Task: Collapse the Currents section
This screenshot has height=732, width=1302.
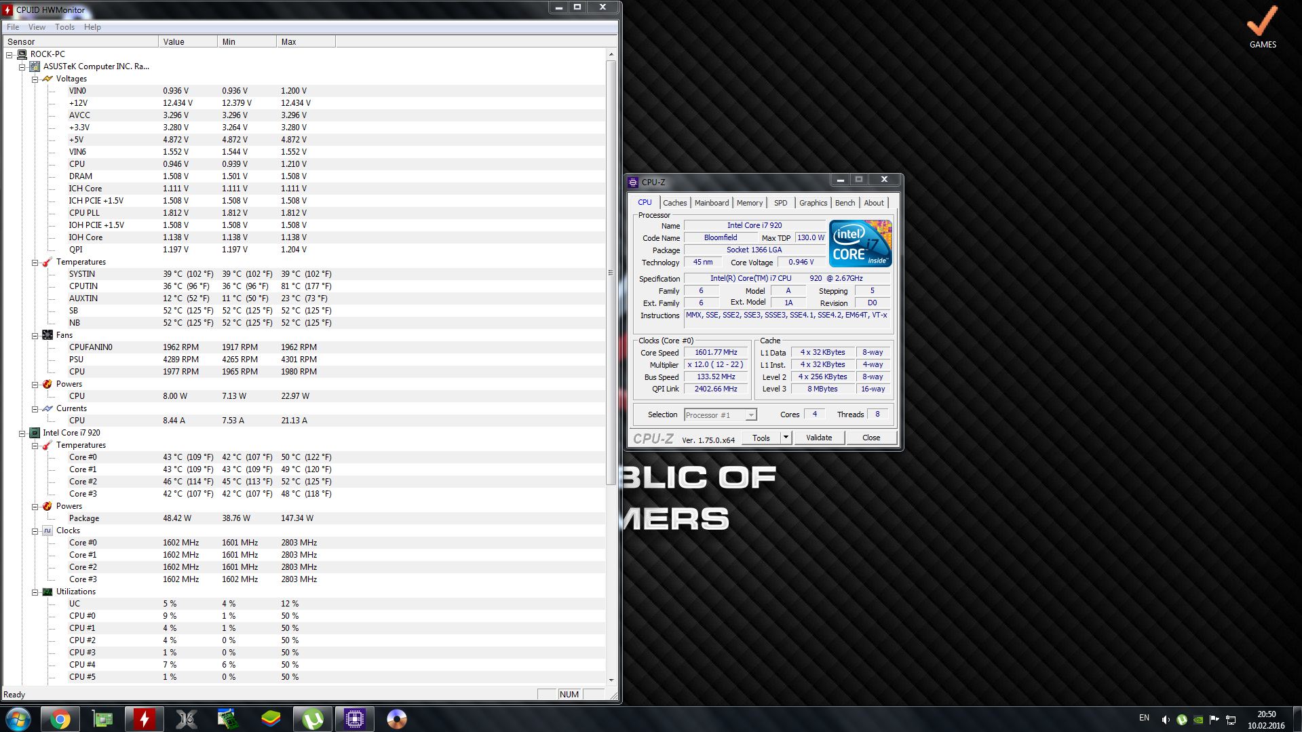Action: (x=35, y=408)
